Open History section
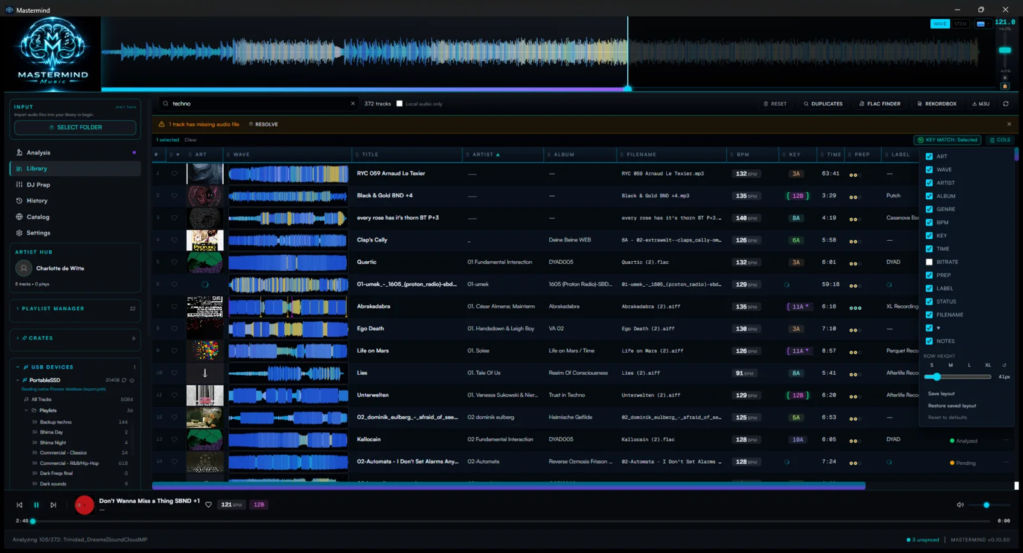Screen dimensions: 1023x553 (x=75, y=201)
